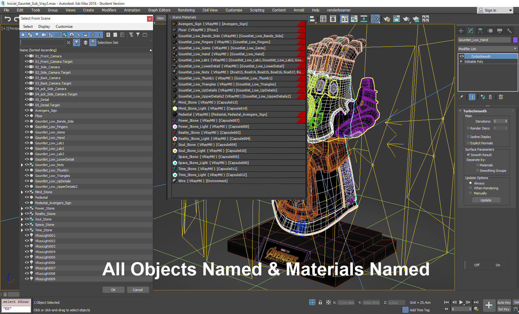Open the Scripting menu

[x=257, y=10]
